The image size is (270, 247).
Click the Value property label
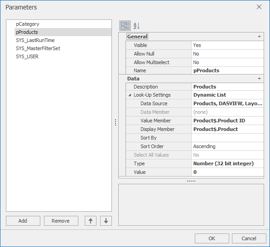click(x=140, y=172)
